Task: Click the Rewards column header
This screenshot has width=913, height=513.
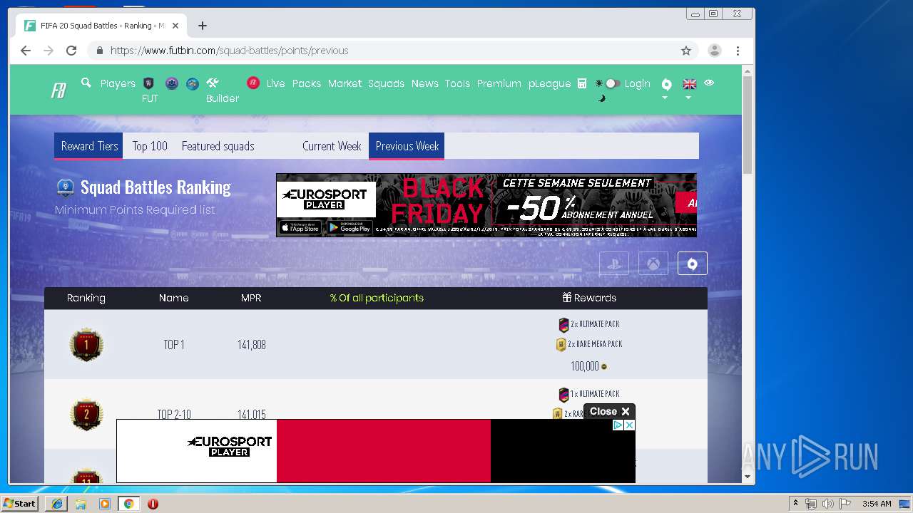Action: pos(589,298)
